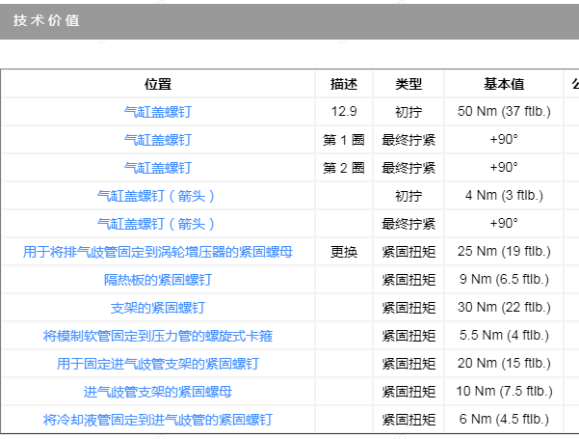Select the 更换 description cell

coord(344,252)
